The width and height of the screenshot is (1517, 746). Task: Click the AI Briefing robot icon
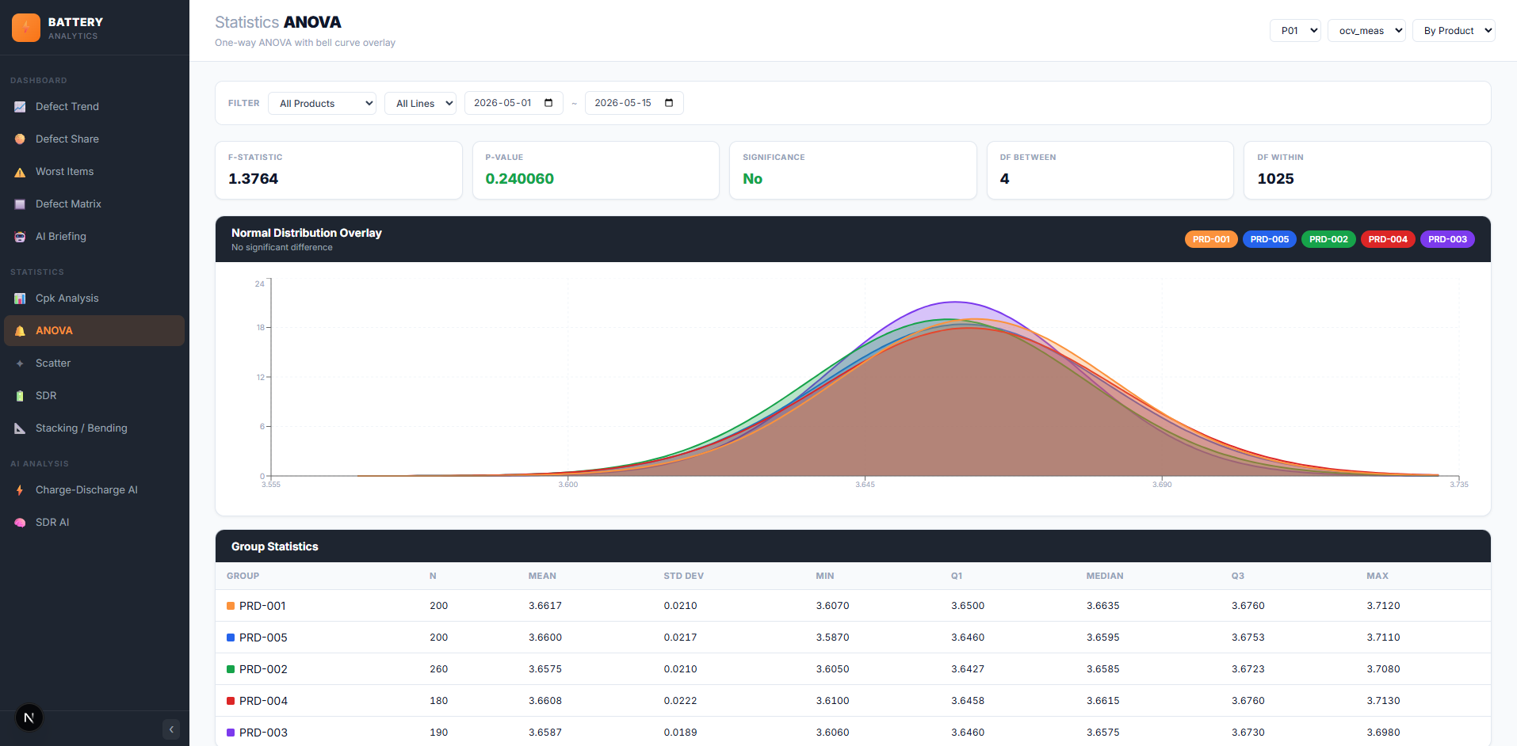(20, 237)
